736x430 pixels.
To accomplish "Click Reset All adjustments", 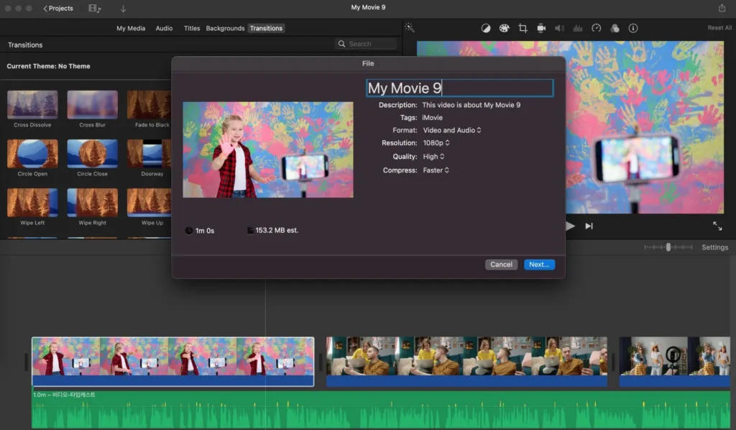I will (x=719, y=28).
